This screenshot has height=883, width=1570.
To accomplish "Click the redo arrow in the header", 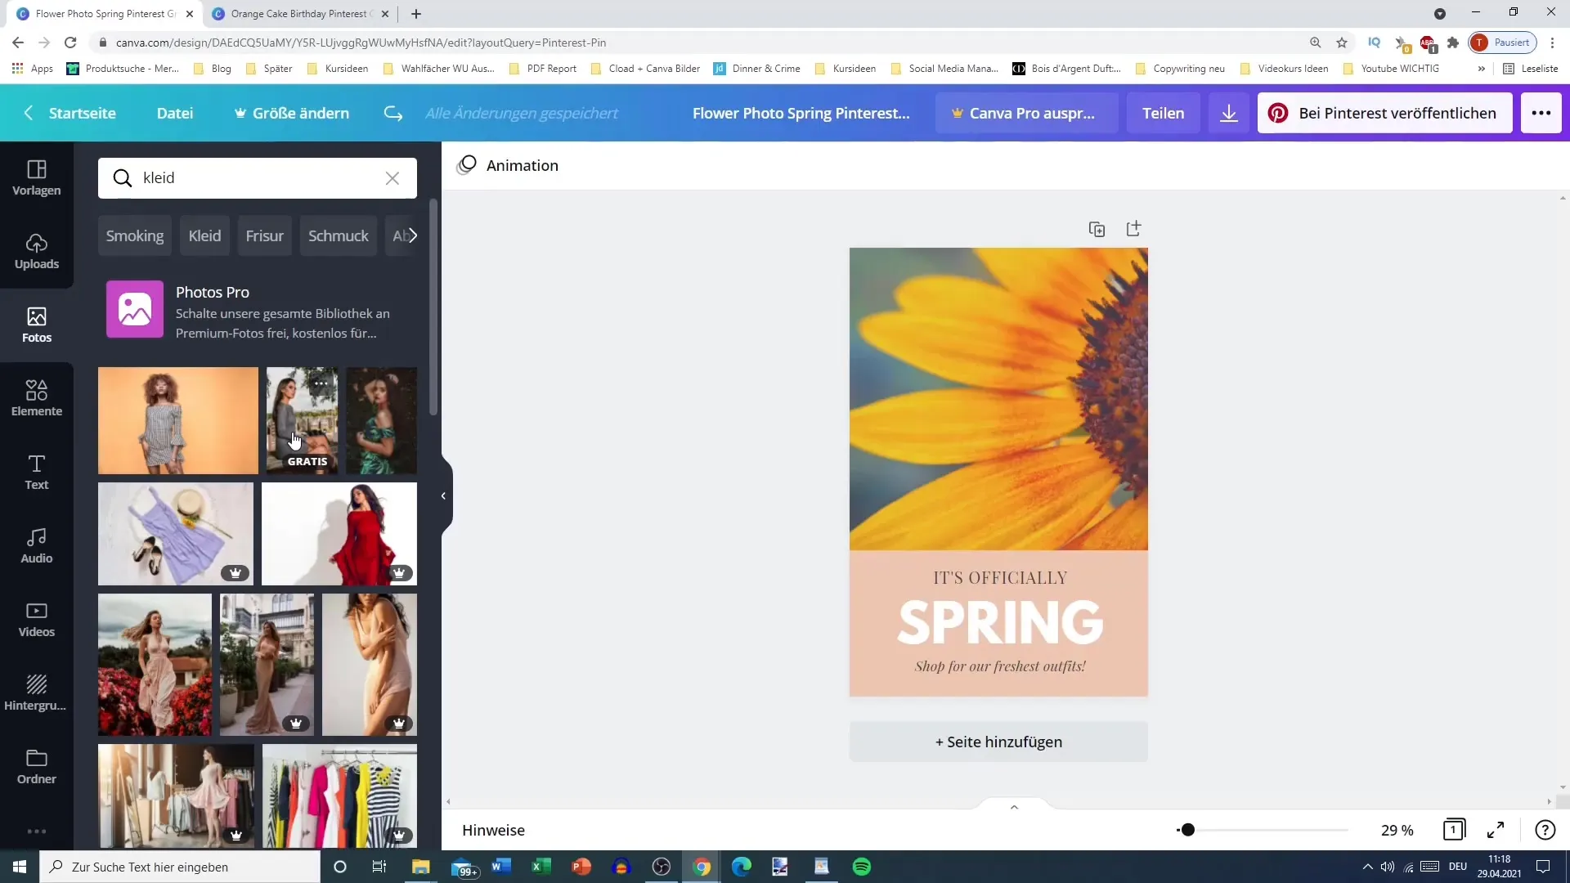I will point(393,113).
